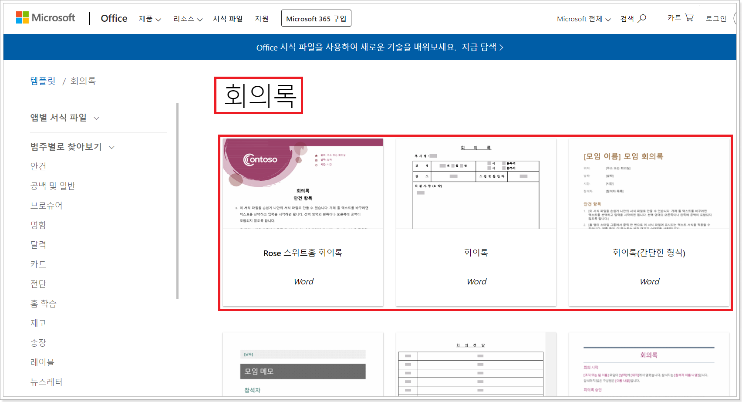Select the 브로슈어 category
The image size is (742, 402).
coord(46,205)
